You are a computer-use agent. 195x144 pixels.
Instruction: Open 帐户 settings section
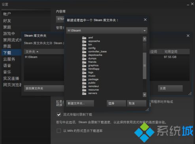(x=7, y=14)
